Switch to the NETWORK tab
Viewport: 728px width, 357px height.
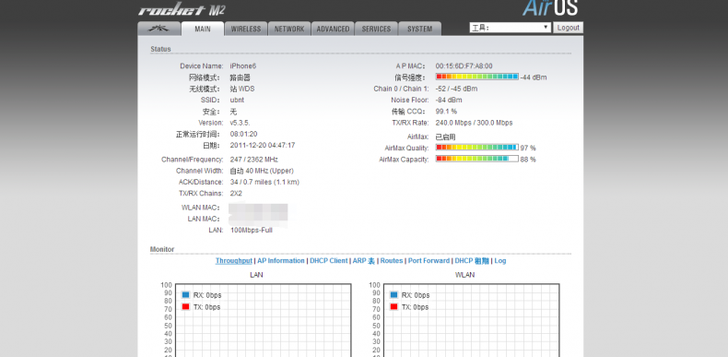pyautogui.click(x=288, y=29)
